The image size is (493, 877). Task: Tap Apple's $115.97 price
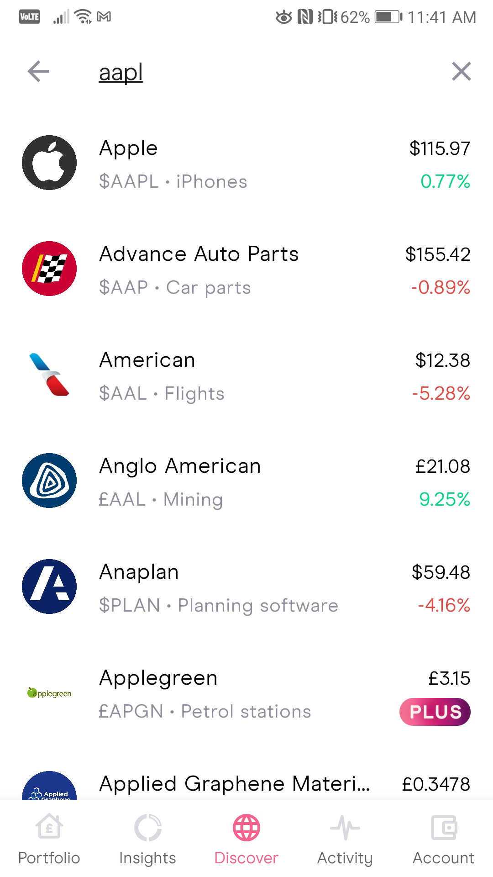point(440,148)
